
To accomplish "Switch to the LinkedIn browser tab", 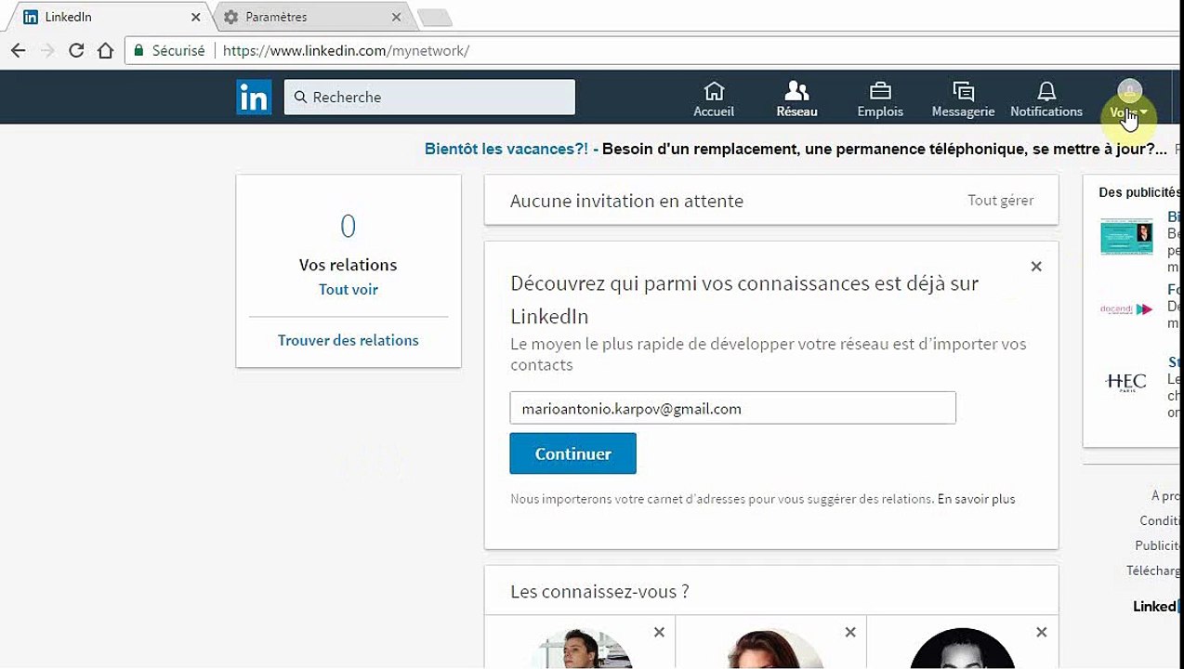I will tap(110, 17).
